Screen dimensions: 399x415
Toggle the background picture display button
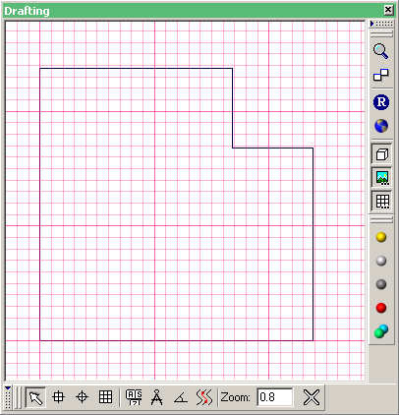click(381, 178)
